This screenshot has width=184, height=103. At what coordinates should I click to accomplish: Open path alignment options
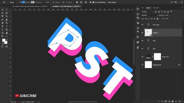(81, 2)
